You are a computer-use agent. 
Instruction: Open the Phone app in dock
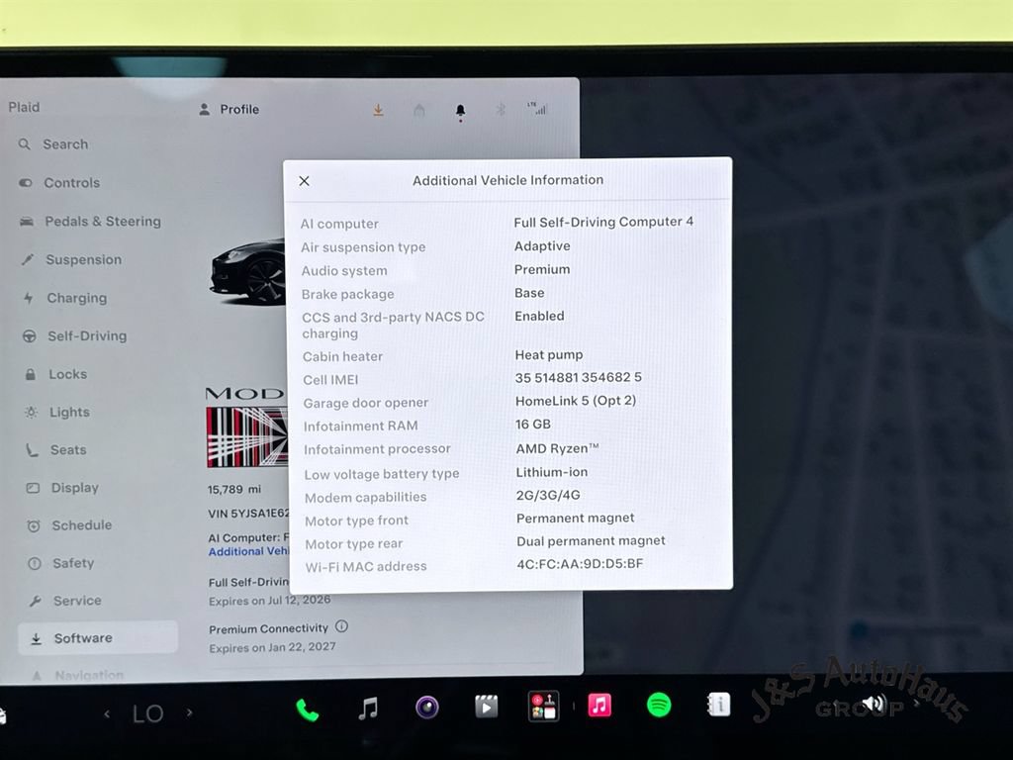(307, 710)
